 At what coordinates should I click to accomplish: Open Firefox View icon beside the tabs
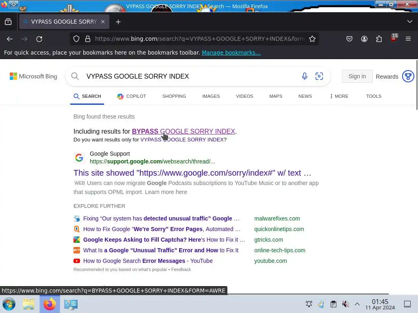[8, 22]
